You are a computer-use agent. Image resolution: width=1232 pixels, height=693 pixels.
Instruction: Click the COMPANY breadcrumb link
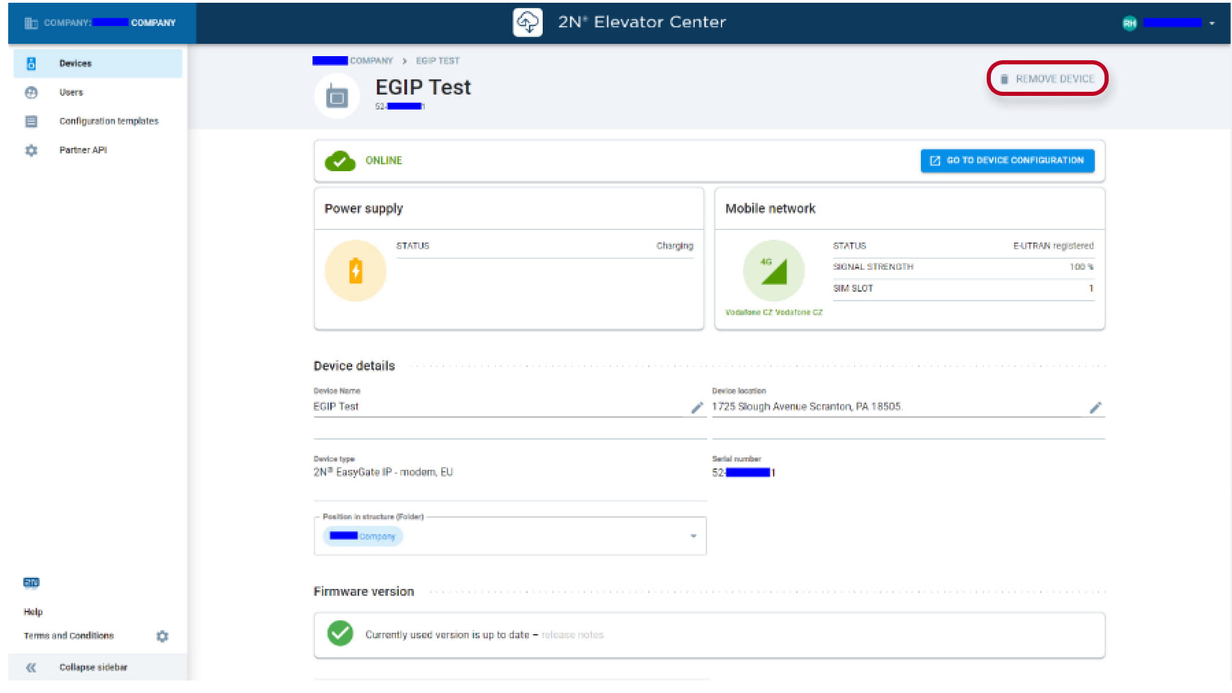click(x=353, y=61)
